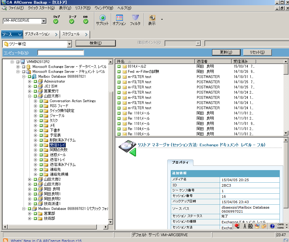Click the サブミット (Submit) toolbar icon
Image resolution: width=289 pixels, height=242 pixels.
click(x=102, y=18)
